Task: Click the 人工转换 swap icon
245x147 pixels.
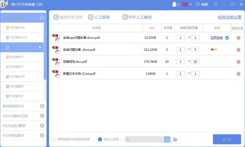Action: (91, 17)
